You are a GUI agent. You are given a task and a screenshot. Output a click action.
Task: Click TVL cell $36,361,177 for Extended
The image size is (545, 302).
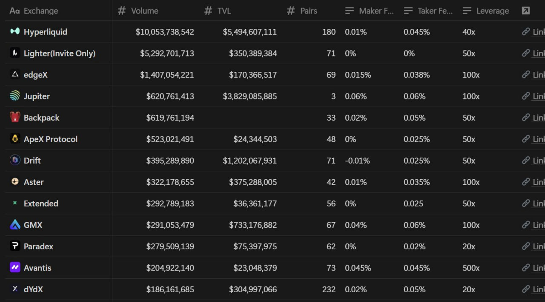255,203
